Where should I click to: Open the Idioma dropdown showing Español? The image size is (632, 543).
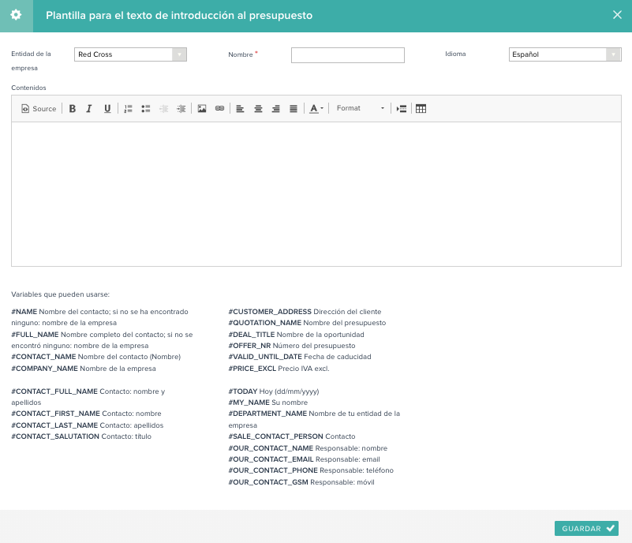point(565,54)
